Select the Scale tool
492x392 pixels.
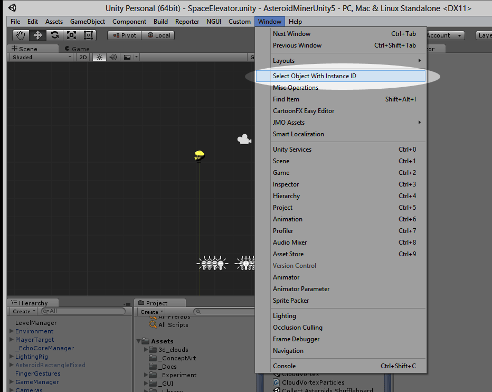[72, 35]
